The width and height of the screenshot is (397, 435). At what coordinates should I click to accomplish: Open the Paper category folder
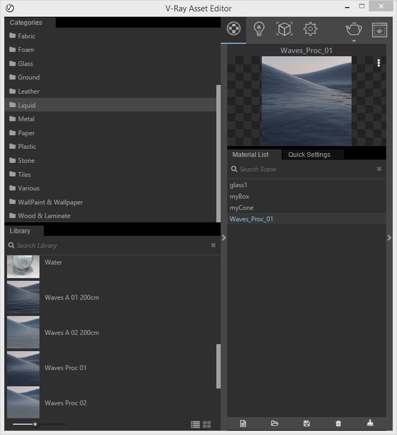tap(110, 133)
